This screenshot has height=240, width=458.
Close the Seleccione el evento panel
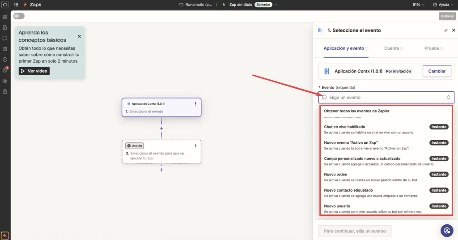[x=454, y=30]
